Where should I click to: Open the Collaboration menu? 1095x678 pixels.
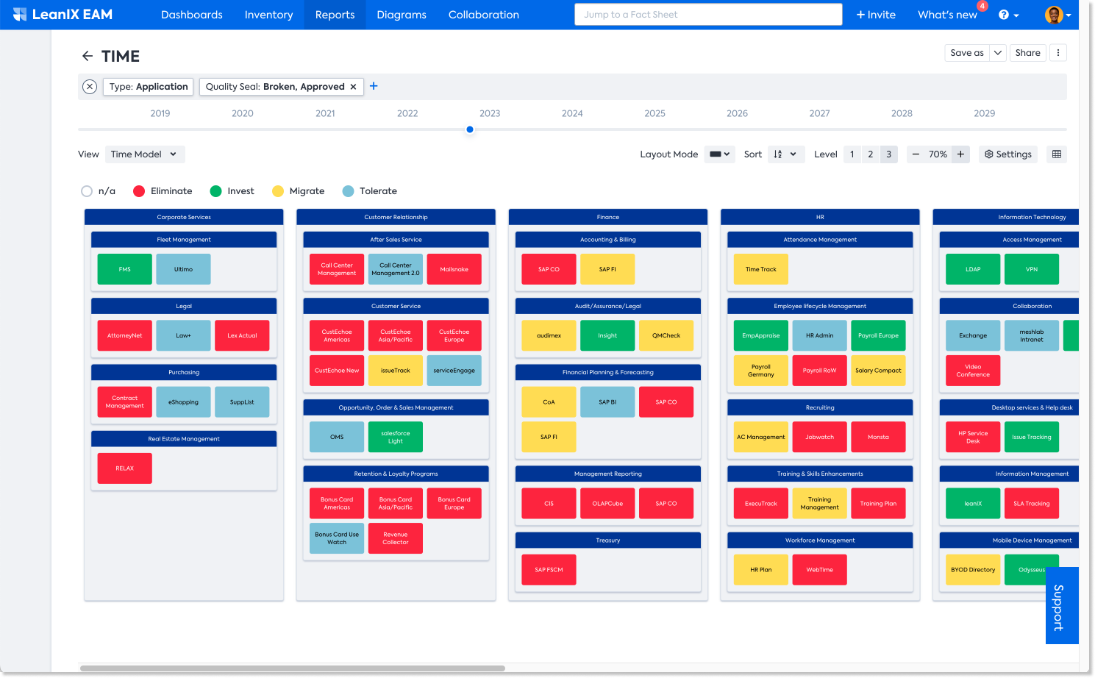484,15
